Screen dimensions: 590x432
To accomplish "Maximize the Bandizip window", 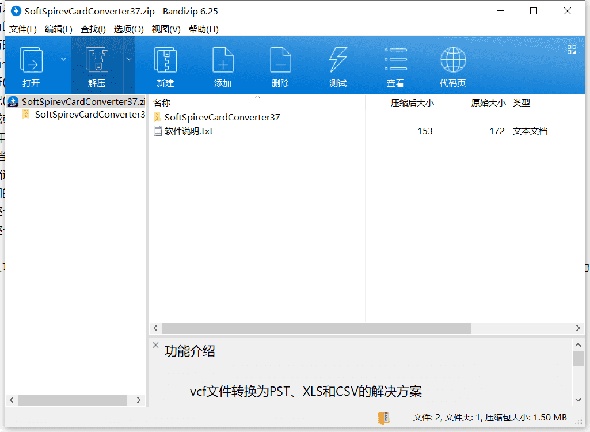I will coord(534,11).
